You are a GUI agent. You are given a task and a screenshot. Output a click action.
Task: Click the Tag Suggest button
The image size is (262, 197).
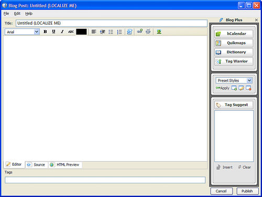(x=234, y=105)
